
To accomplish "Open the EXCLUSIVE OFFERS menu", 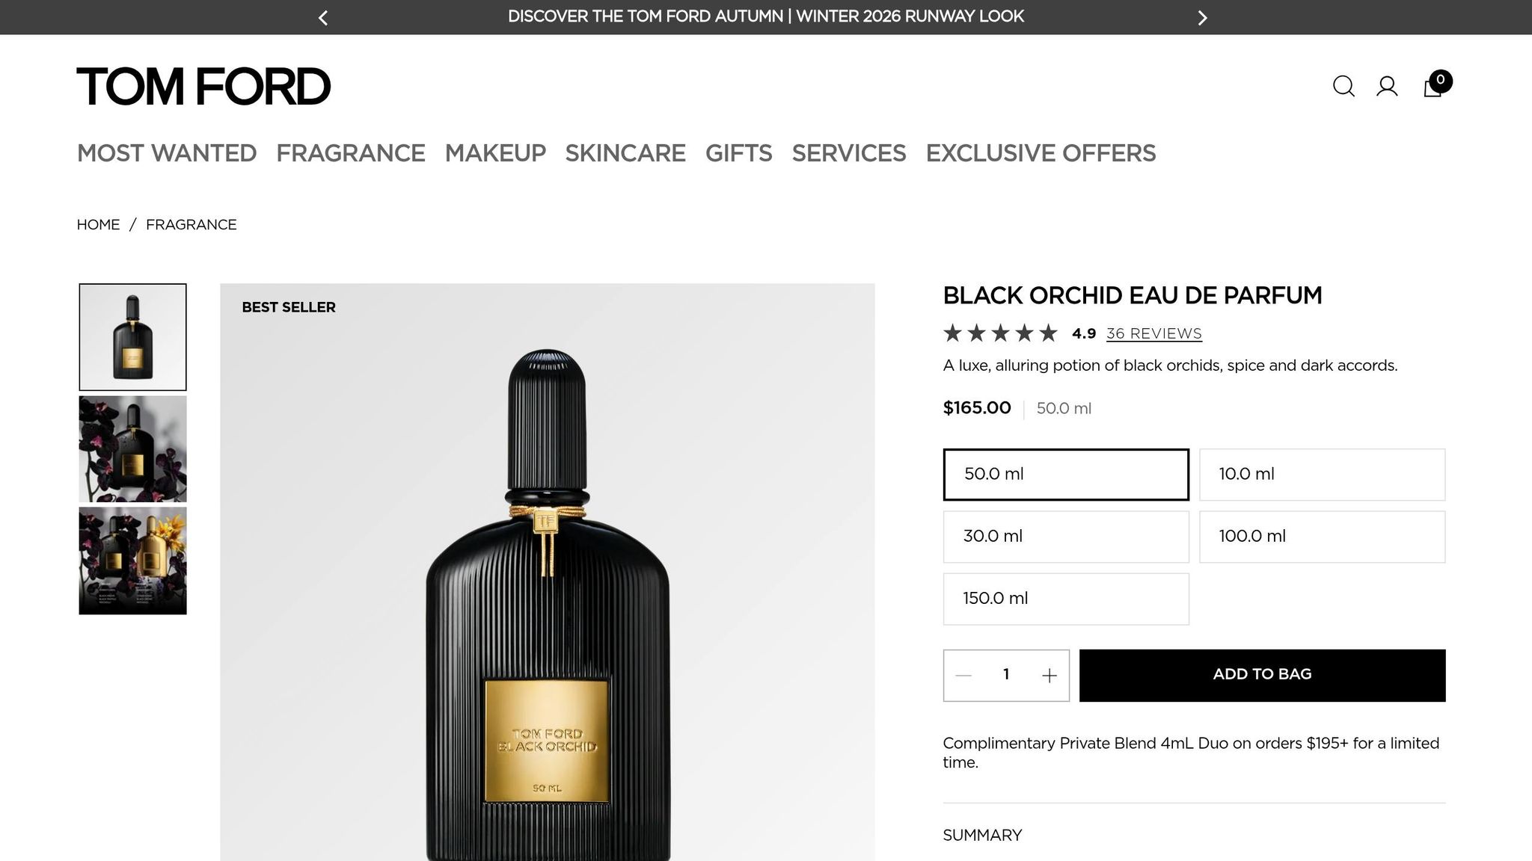I will (x=1041, y=153).
